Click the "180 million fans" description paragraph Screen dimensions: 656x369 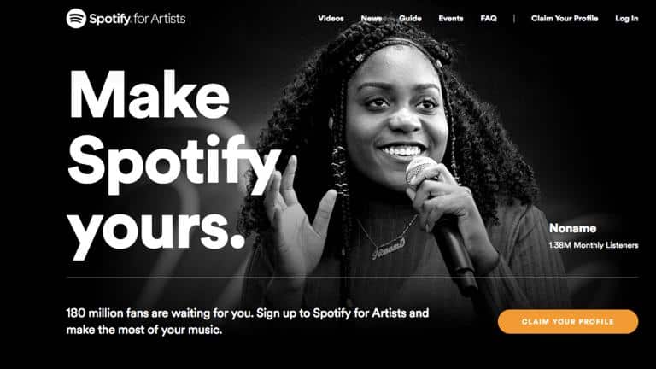(248, 321)
